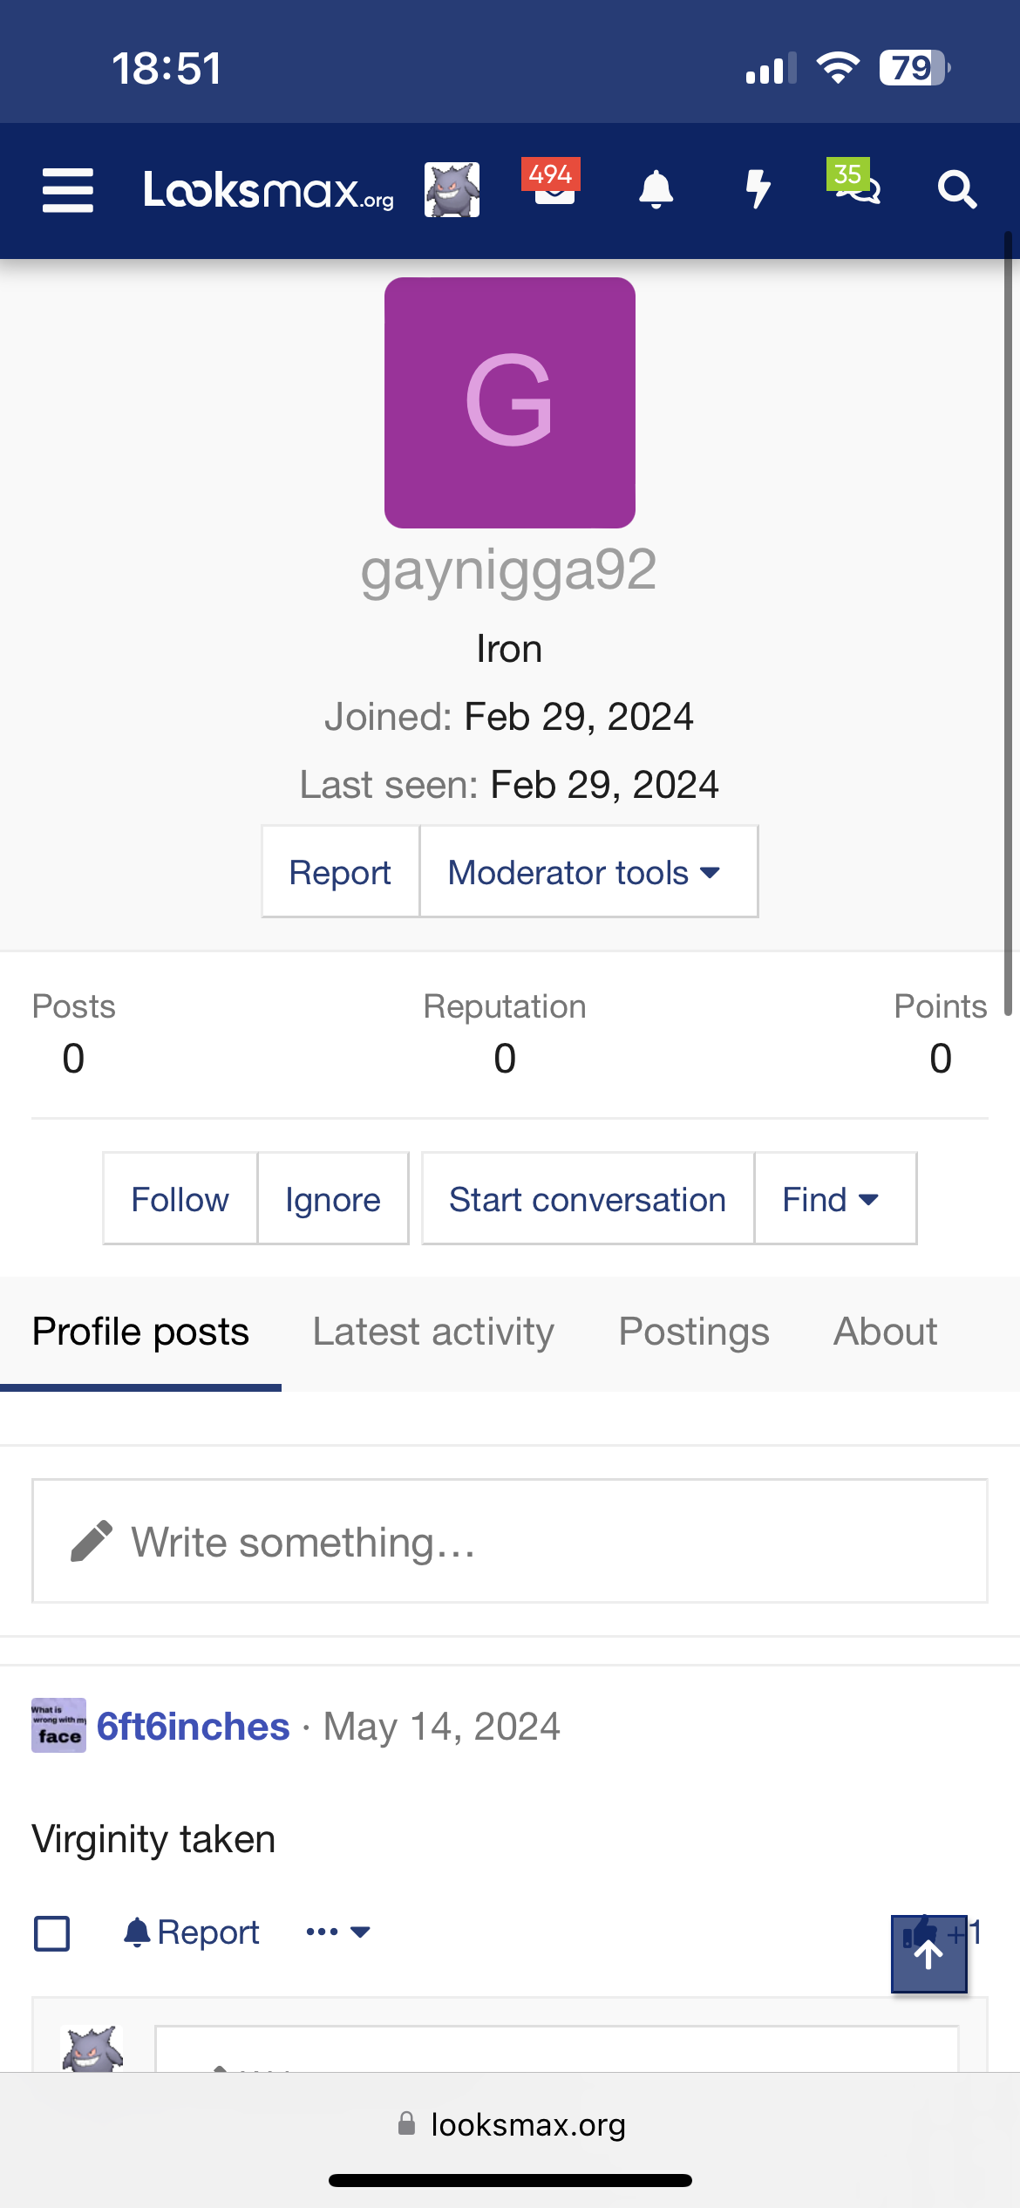
Task: Open the lightning bolt what's new icon
Action: click(758, 189)
